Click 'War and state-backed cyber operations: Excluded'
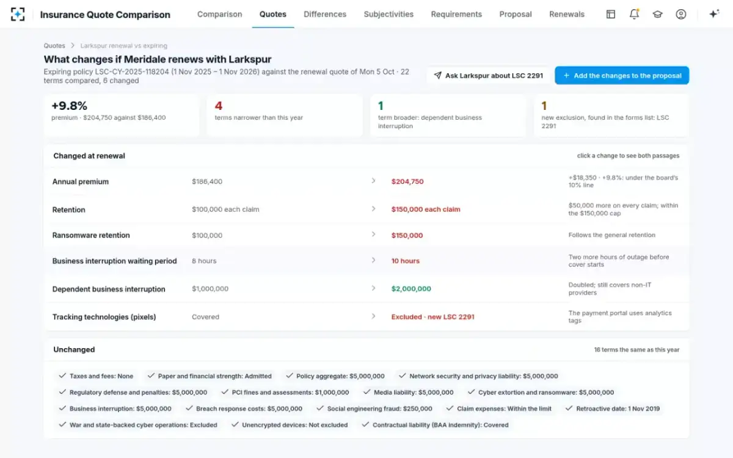This screenshot has height=458, width=733. point(138,425)
